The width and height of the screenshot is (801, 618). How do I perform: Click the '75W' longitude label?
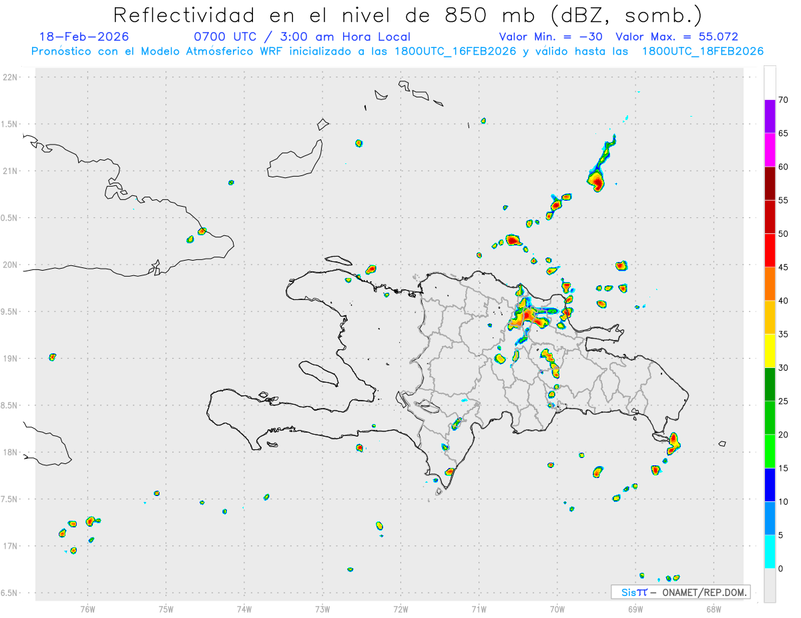click(166, 609)
